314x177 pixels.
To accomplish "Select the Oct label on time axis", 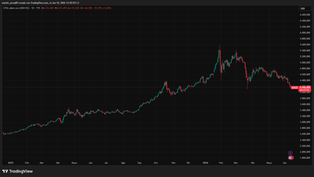I will coord(155,163).
